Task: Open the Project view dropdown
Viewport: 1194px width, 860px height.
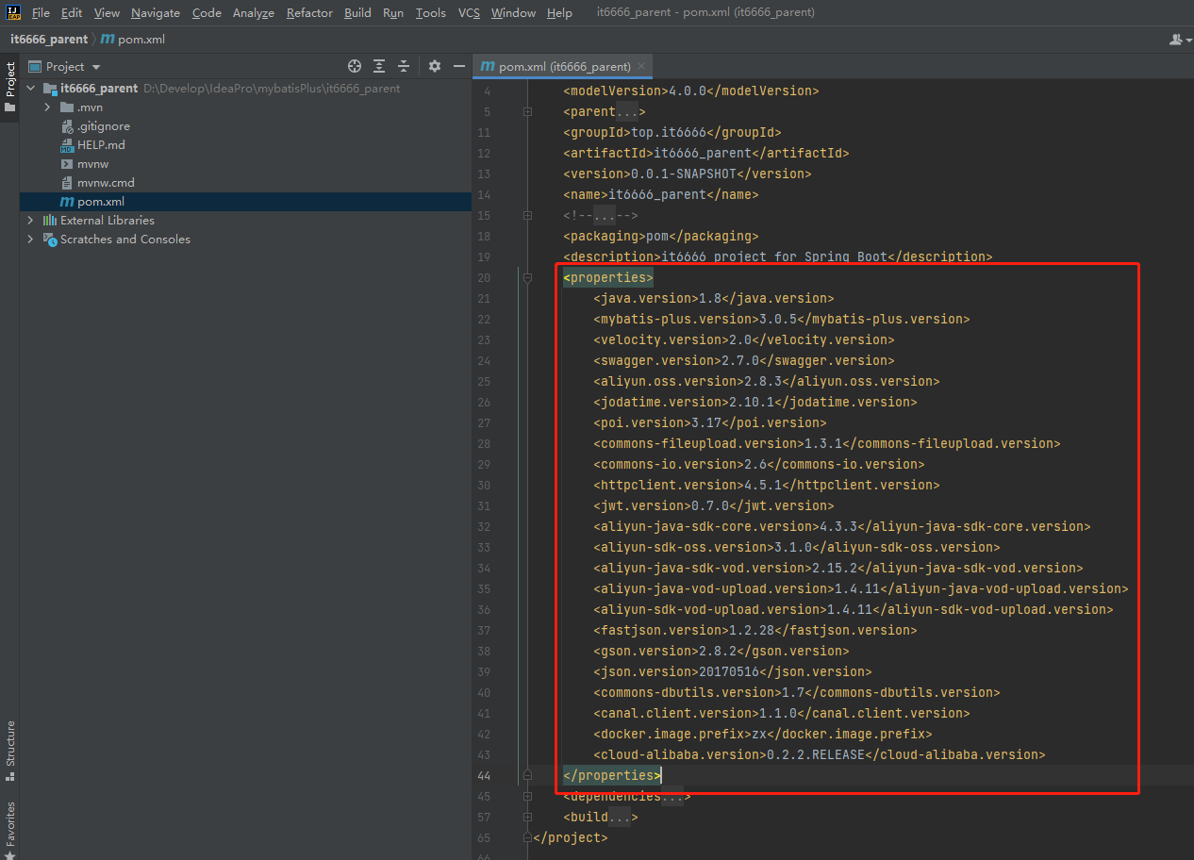Action: pos(96,67)
